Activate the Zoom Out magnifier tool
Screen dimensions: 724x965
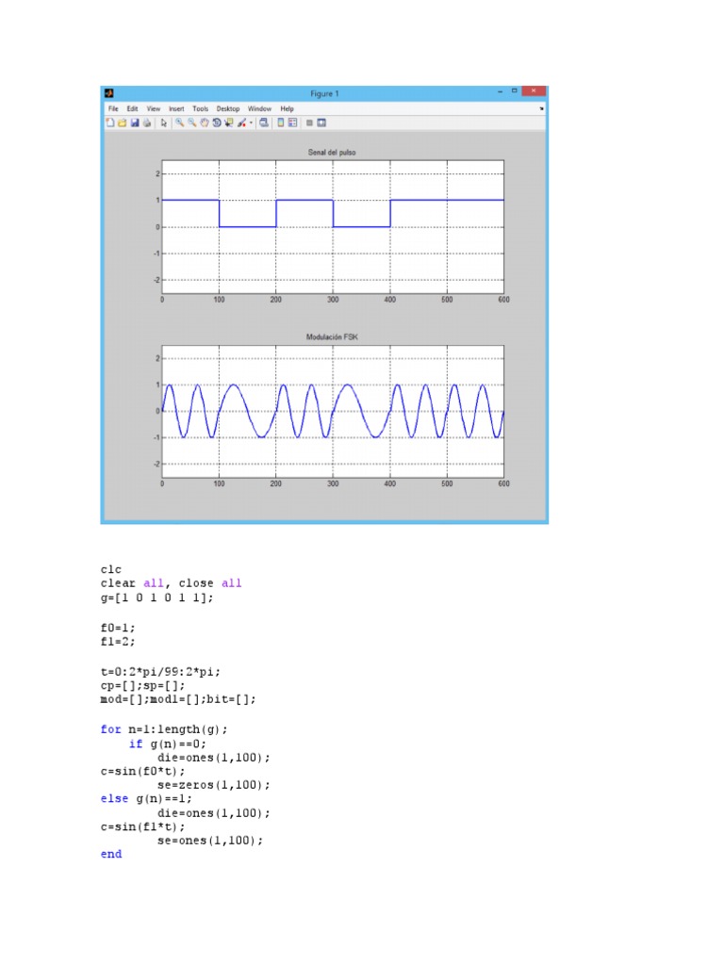191,123
